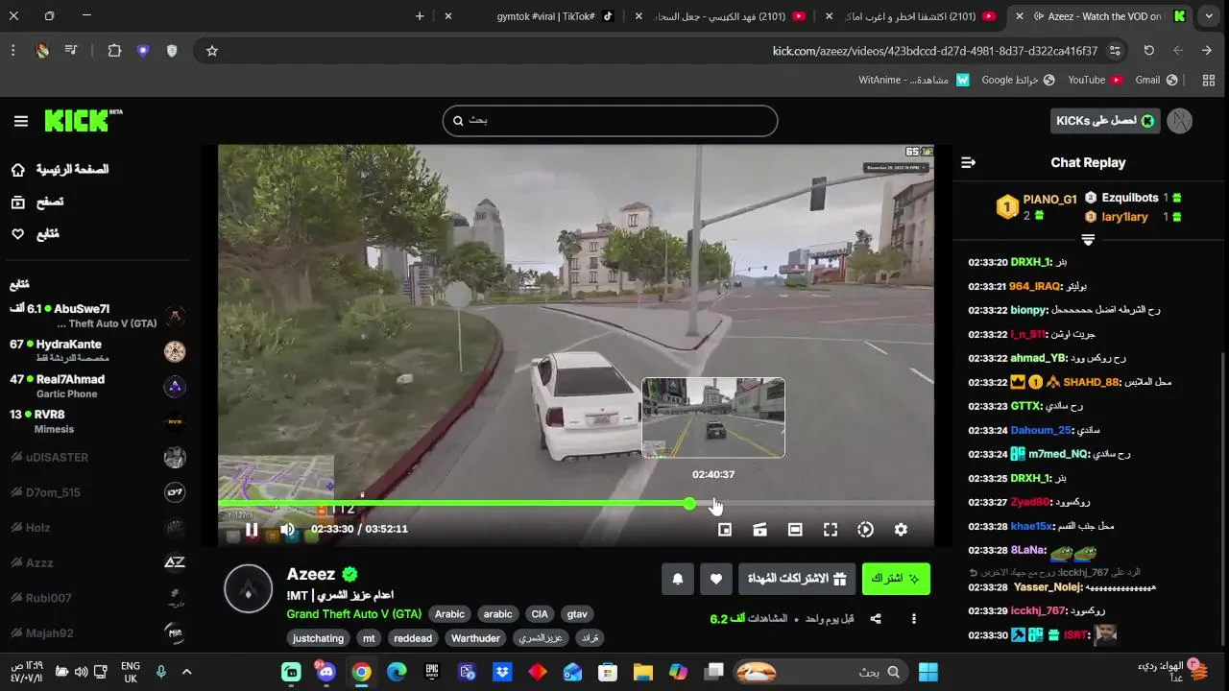
Task: Open offline channel uDISASTER
Action: (x=97, y=457)
